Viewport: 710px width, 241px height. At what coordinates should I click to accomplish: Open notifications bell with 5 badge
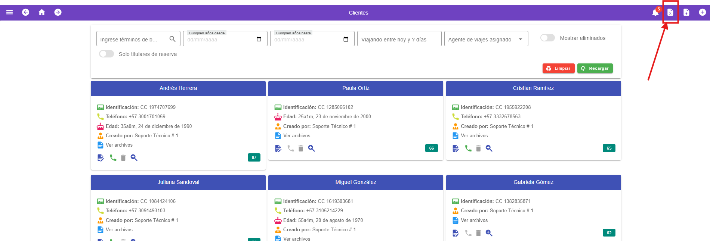655,12
